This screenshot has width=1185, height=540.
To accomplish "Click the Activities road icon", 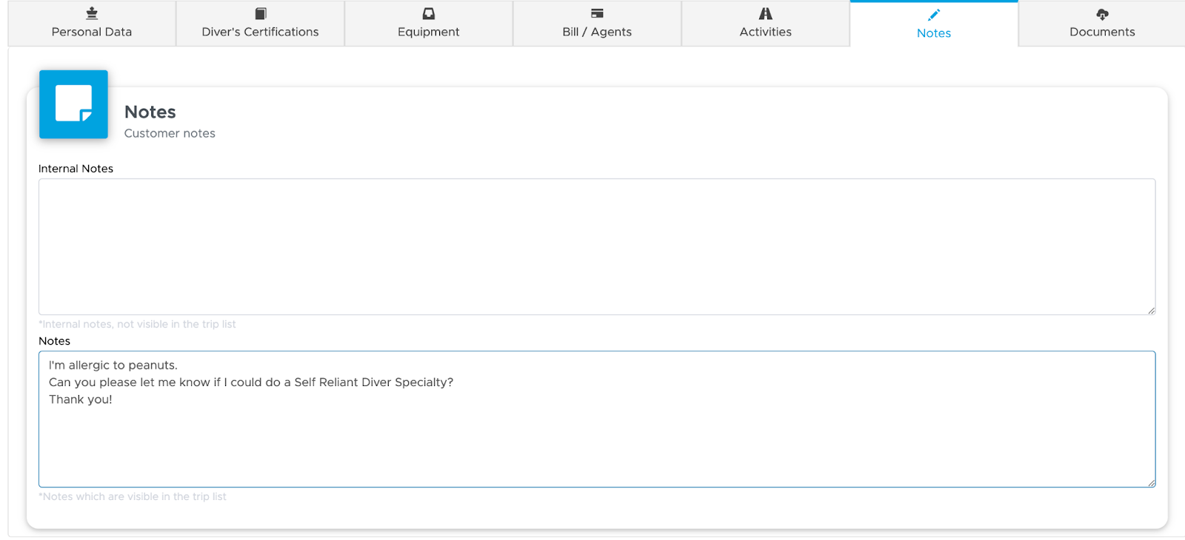I will [x=766, y=13].
